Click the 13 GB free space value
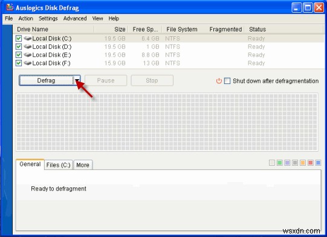The height and width of the screenshot is (237, 327). pos(151,63)
